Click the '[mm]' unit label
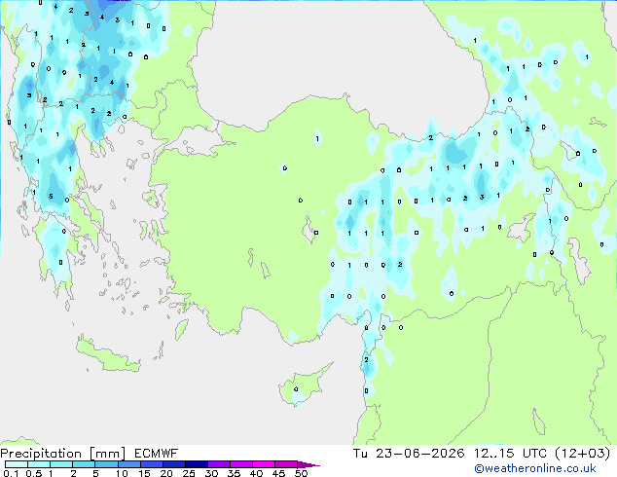The height and width of the screenshot is (477, 617). point(107,454)
